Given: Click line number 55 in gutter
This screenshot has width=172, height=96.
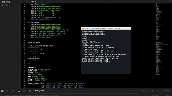Looking at the screenshot, I should (24, 23).
